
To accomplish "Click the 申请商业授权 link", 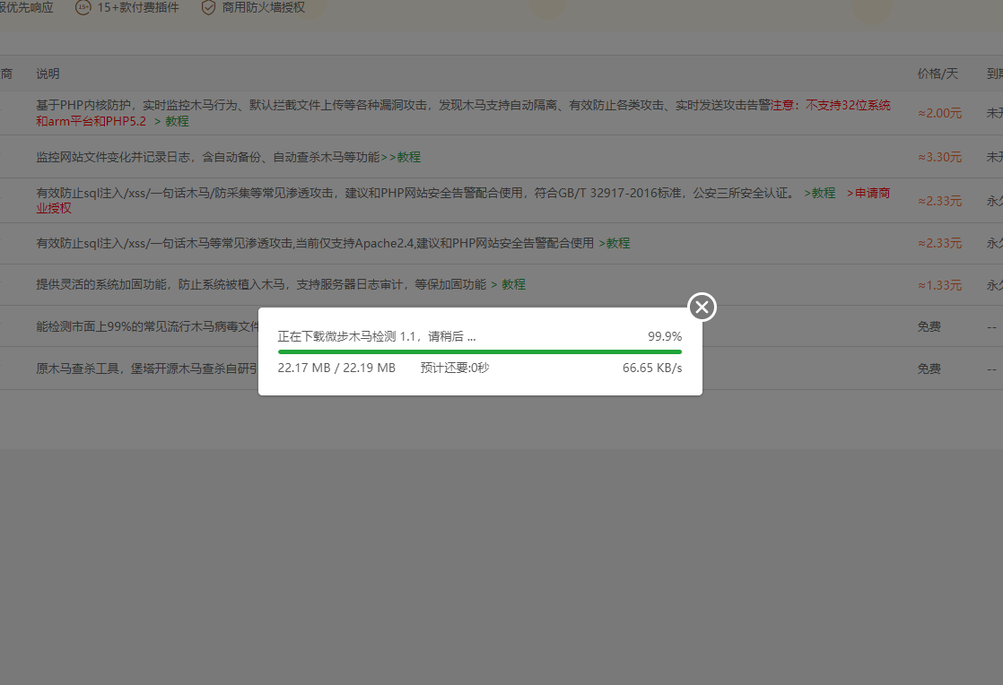I will click(x=868, y=193).
